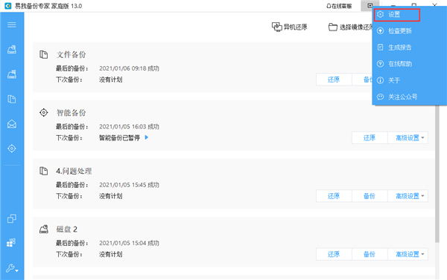Click the info icon next to 关于

pyautogui.click(x=380, y=80)
